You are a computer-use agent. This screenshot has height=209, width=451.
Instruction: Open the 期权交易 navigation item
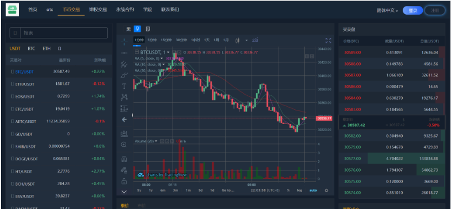98,10
